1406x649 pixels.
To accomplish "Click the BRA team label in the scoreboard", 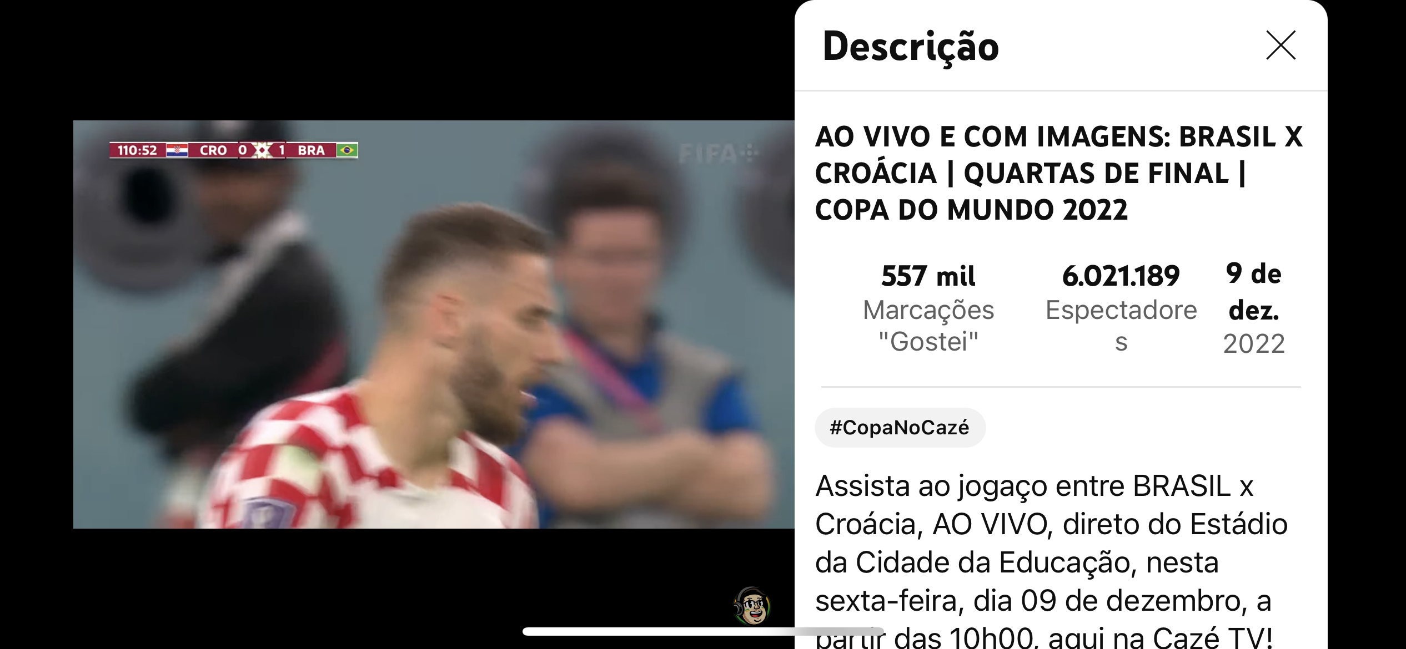I will pos(311,150).
